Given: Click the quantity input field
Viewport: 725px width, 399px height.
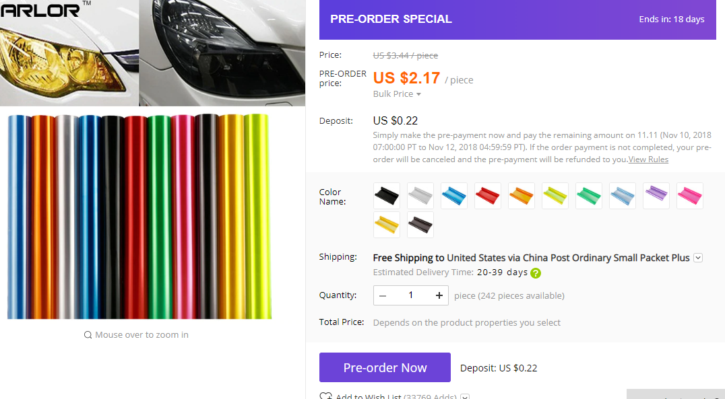Looking at the screenshot, I should point(410,295).
